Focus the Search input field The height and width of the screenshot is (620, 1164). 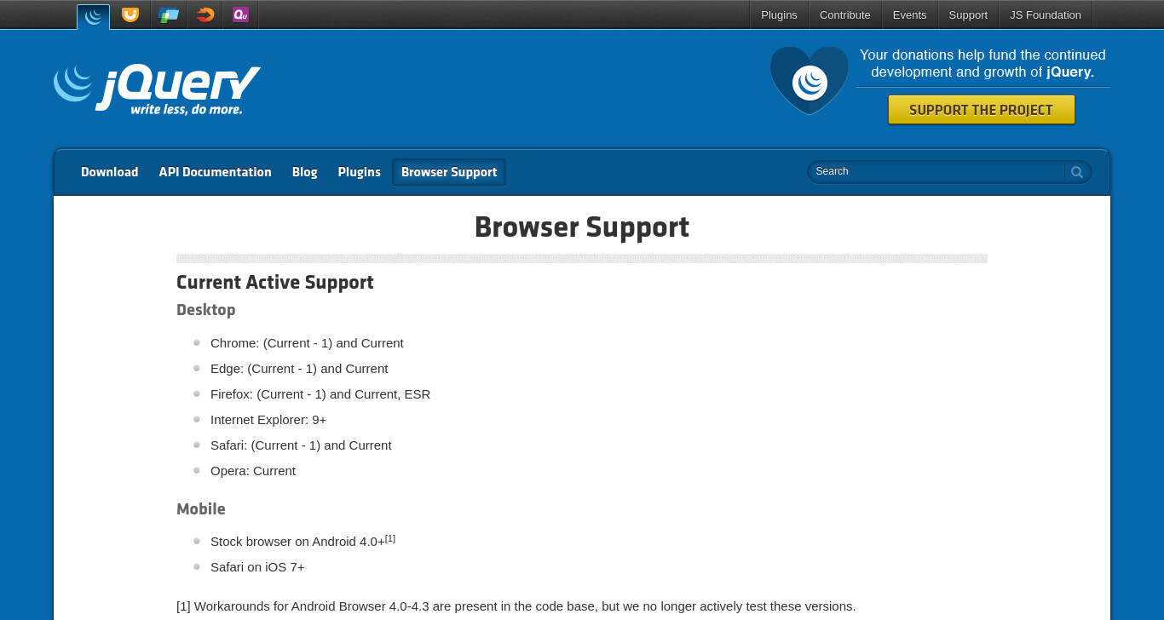937,172
